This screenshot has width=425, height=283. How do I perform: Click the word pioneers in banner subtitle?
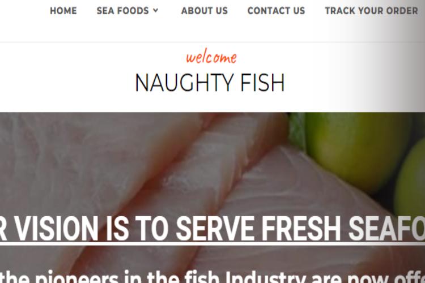(77, 277)
